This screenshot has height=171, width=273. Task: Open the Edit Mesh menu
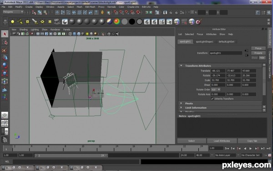pyautogui.click(x=90, y=7)
